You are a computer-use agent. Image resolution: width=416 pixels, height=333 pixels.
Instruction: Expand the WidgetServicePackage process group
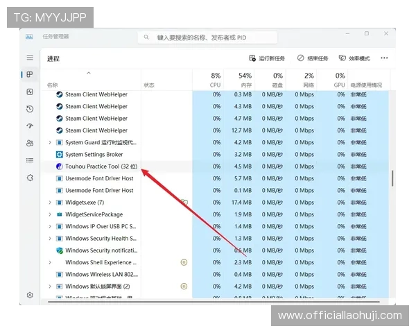click(x=50, y=215)
